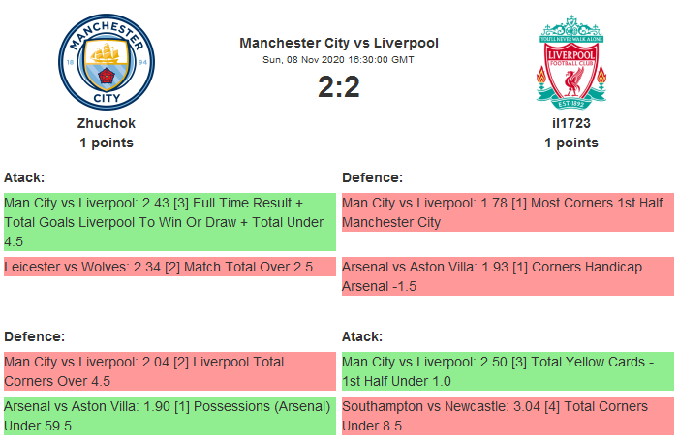This screenshot has width=678, height=446.
Task: Open Zhuchok player profile name
Action: coord(107,123)
